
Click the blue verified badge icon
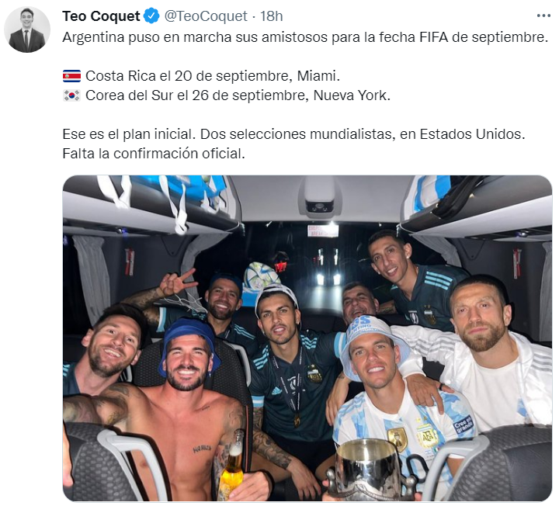[151, 16]
